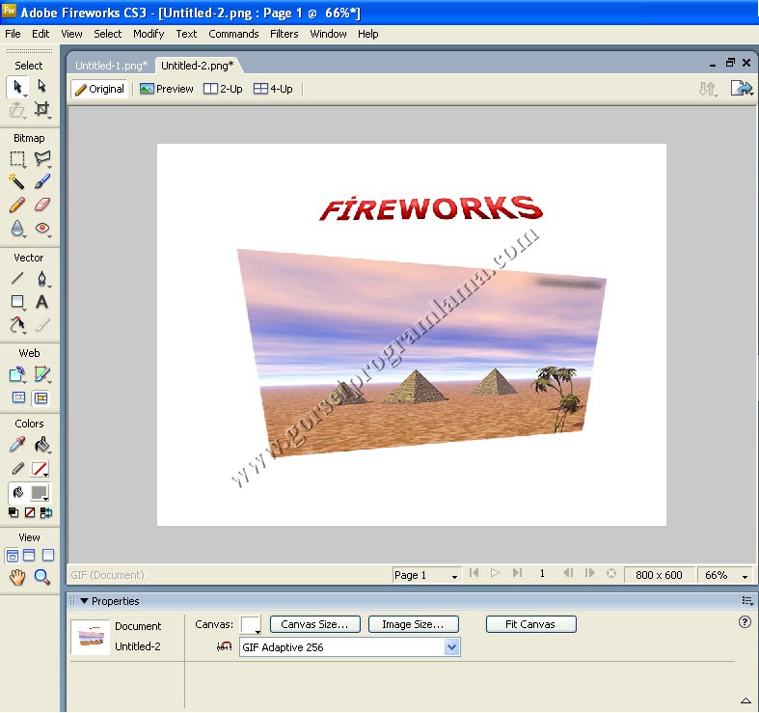Open the Filters menu
Image resolution: width=759 pixels, height=713 pixels.
coord(284,34)
